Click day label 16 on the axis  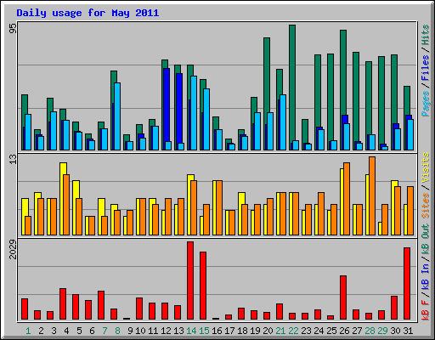217,331
